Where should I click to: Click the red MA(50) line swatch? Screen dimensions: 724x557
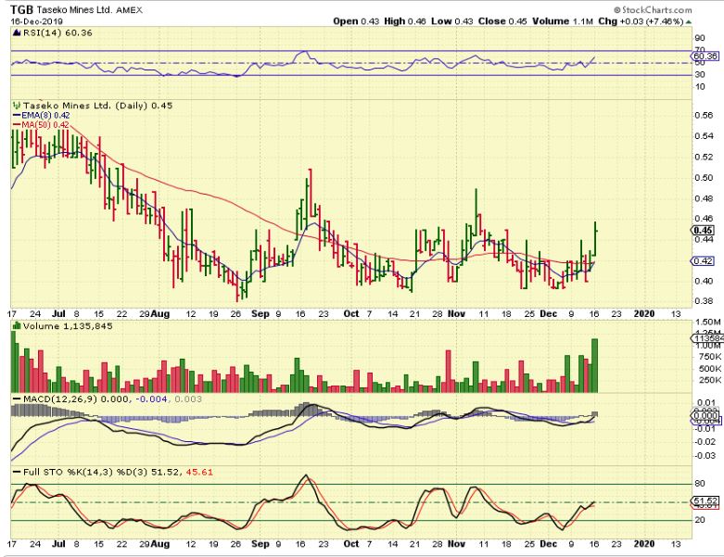[x=17, y=125]
